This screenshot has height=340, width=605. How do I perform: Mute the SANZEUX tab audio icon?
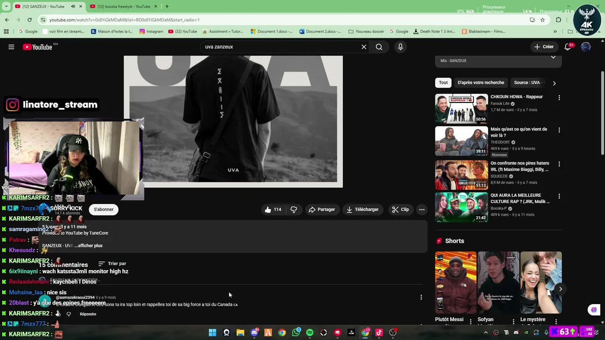pos(73,7)
